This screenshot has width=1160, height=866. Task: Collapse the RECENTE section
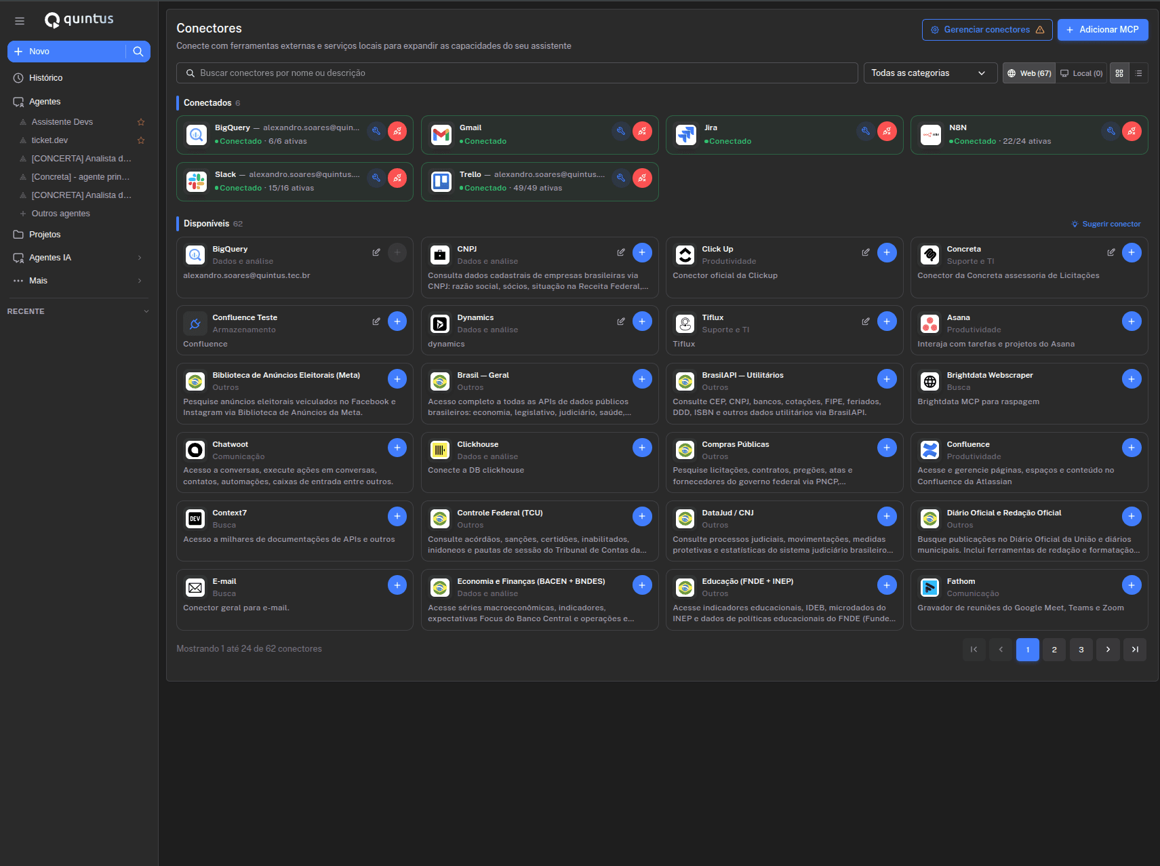[146, 311]
